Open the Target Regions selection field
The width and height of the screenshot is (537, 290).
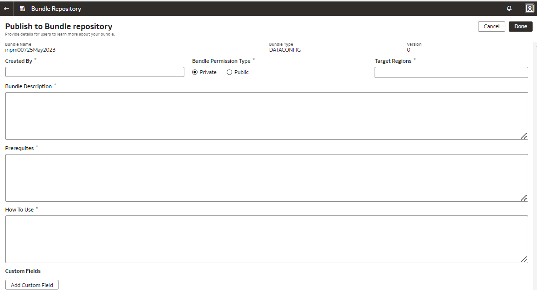pos(451,72)
